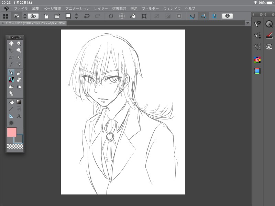Click Fill bucket icon in command bar
The image size is (275, 206).
133,16
